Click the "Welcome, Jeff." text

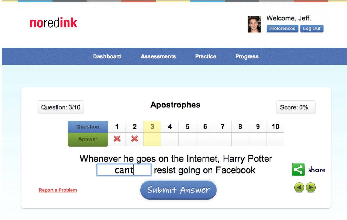click(x=289, y=18)
